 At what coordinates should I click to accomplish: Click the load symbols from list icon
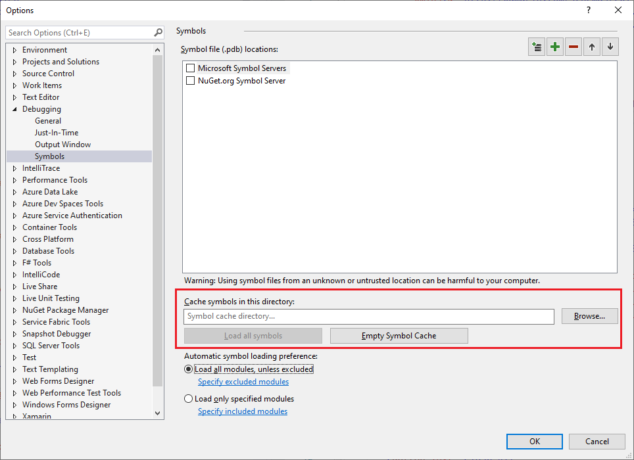point(537,47)
